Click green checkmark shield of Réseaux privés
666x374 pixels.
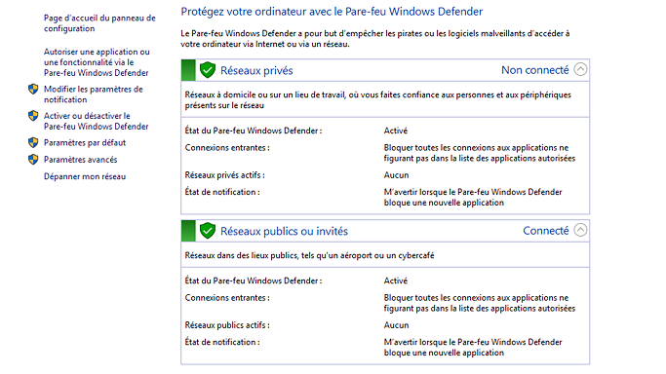[x=208, y=70]
